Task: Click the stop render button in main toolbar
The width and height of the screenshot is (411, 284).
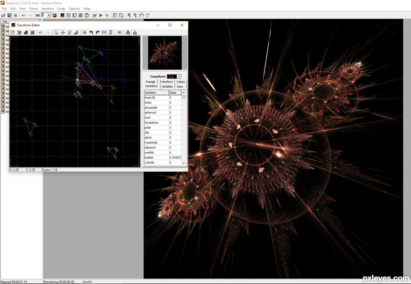Action: point(107,15)
